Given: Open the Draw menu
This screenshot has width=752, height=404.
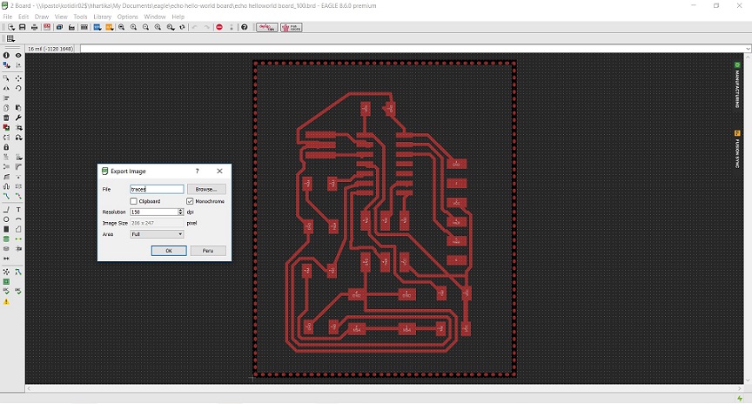Looking at the screenshot, I should (x=42, y=17).
